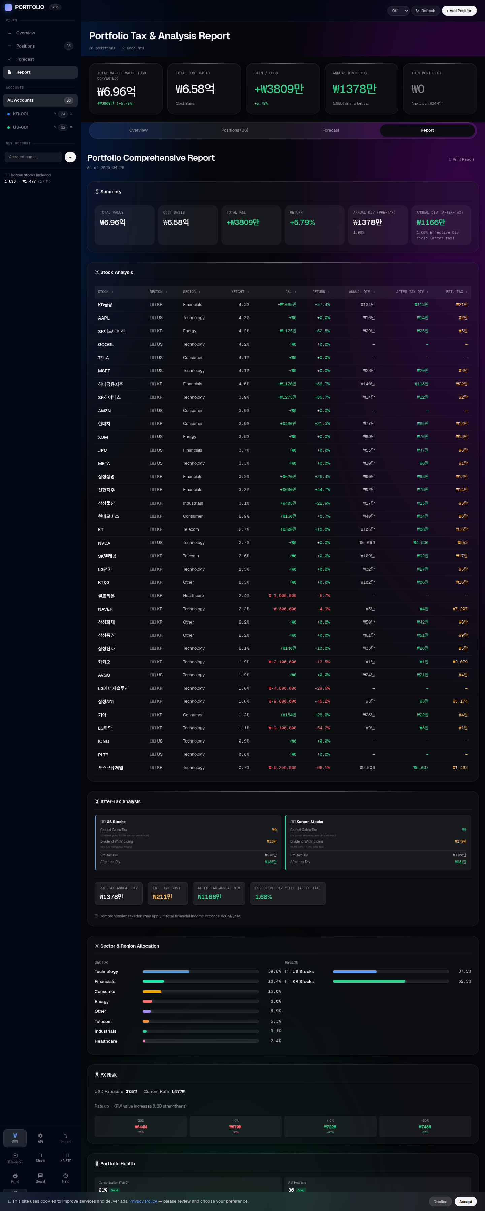Click the Portfolio logo icon
Image resolution: width=485 pixels, height=1211 pixels.
[8, 7]
